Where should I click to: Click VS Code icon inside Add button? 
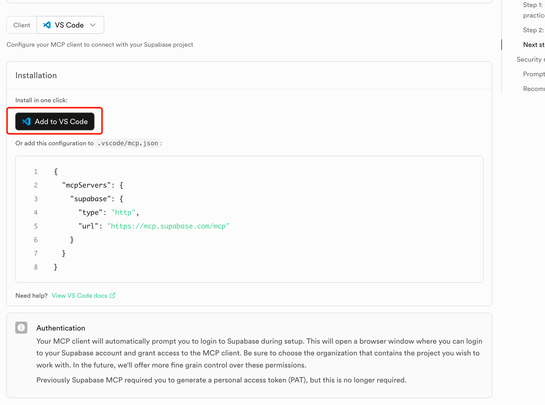click(x=26, y=121)
